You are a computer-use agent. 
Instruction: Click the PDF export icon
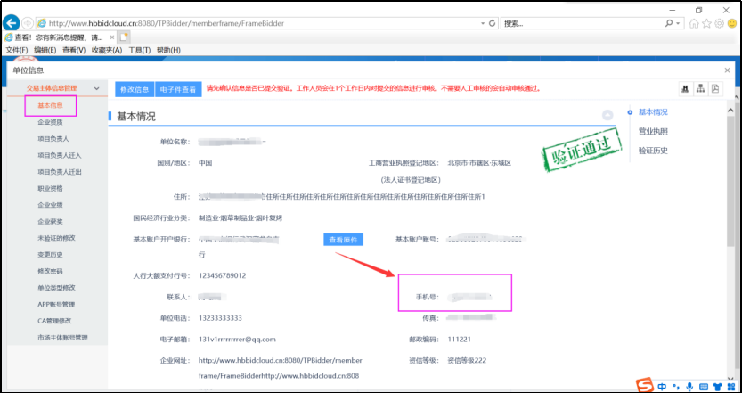pos(715,88)
